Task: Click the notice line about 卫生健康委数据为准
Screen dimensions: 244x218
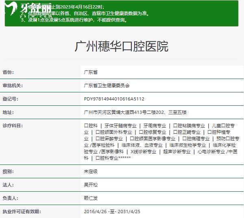Action: (x=85, y=13)
